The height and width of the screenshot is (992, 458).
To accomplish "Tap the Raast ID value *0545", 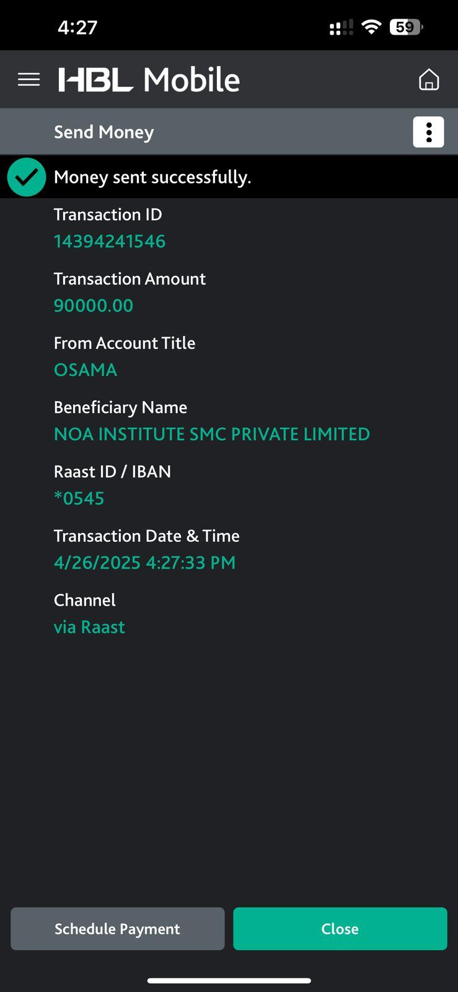I will click(x=79, y=498).
